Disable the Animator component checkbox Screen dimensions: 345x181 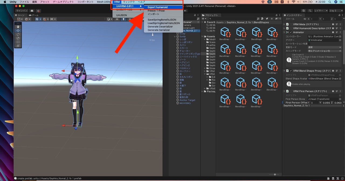[291, 32]
